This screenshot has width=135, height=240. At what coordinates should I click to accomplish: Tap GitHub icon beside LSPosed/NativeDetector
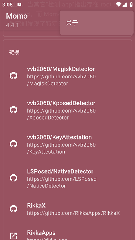(x=13, y=178)
